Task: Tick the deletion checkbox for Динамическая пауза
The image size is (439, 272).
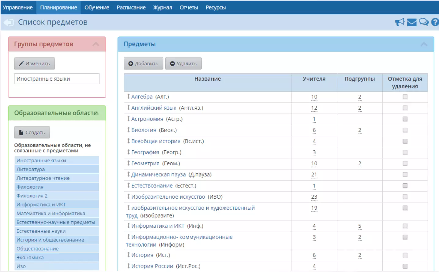Action: pyautogui.click(x=405, y=175)
